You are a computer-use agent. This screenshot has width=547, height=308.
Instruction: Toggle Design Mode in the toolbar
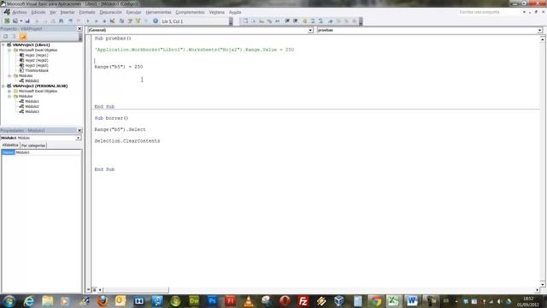click(x=112, y=21)
